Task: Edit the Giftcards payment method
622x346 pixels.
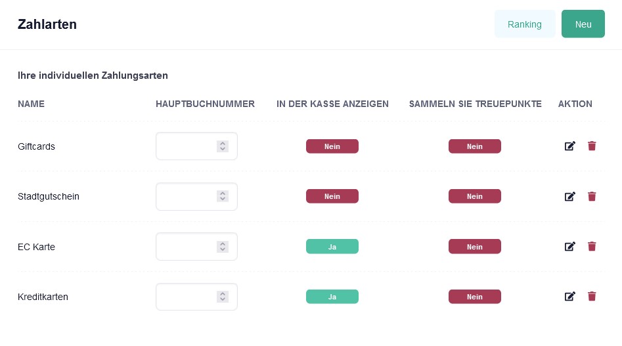Action: pos(569,146)
